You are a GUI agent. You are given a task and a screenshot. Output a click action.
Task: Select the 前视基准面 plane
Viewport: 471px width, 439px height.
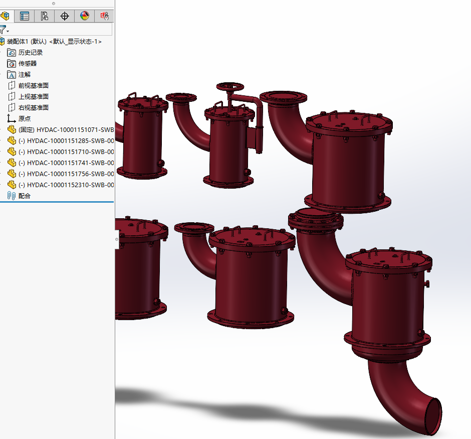tap(34, 86)
